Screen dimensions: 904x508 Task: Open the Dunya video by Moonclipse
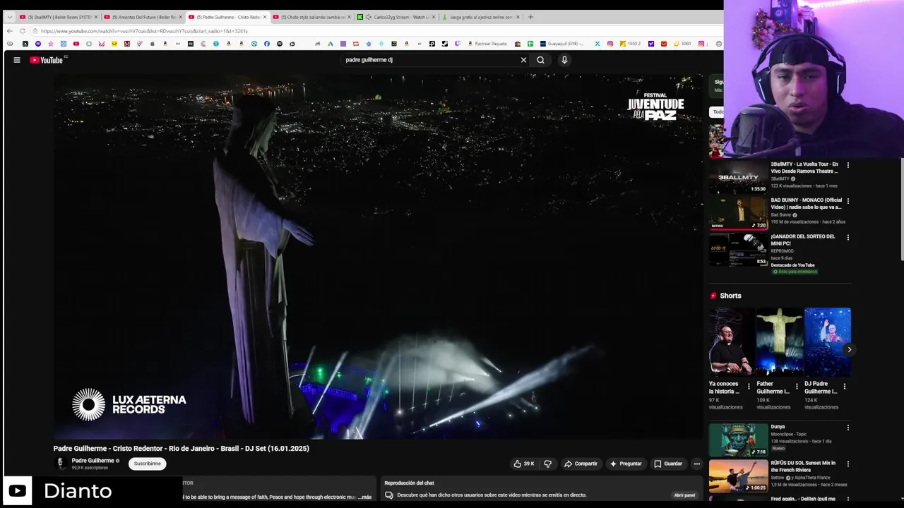pos(739,440)
